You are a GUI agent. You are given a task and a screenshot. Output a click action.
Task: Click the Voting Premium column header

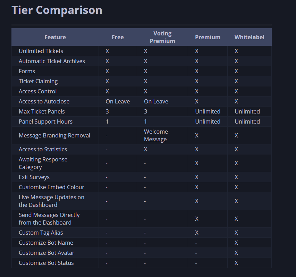(x=162, y=37)
